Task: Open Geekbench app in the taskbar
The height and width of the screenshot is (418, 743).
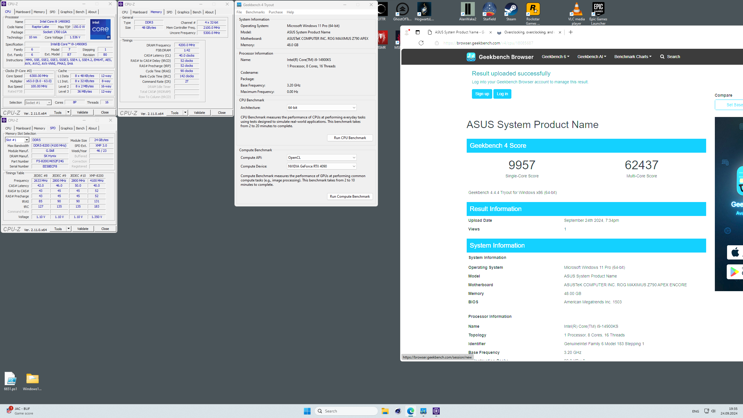Action: point(423,411)
